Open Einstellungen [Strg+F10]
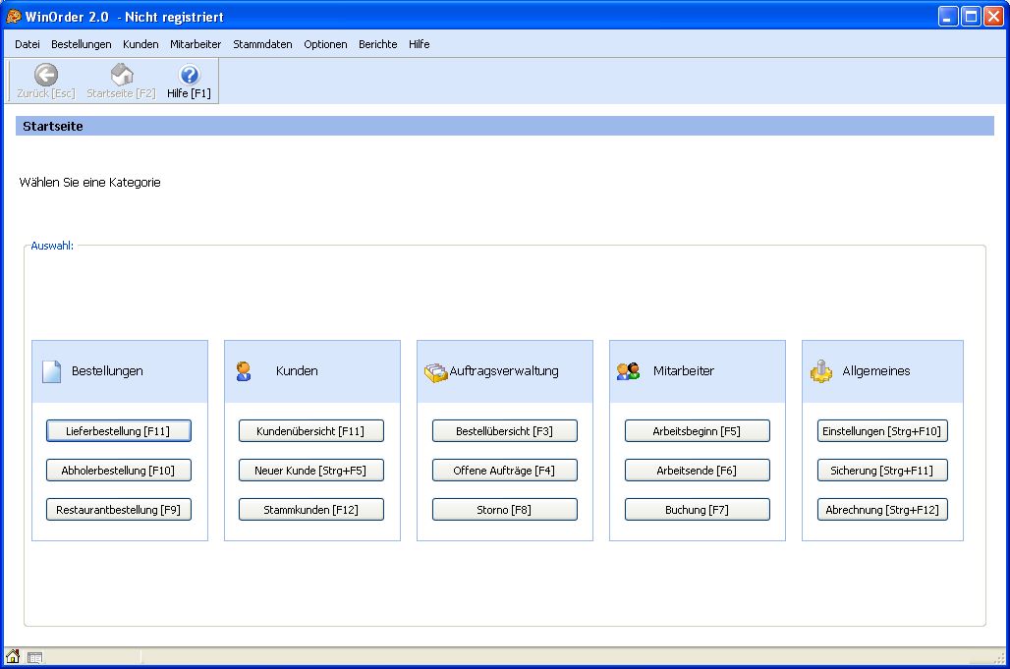The width and height of the screenshot is (1010, 669). coord(882,430)
